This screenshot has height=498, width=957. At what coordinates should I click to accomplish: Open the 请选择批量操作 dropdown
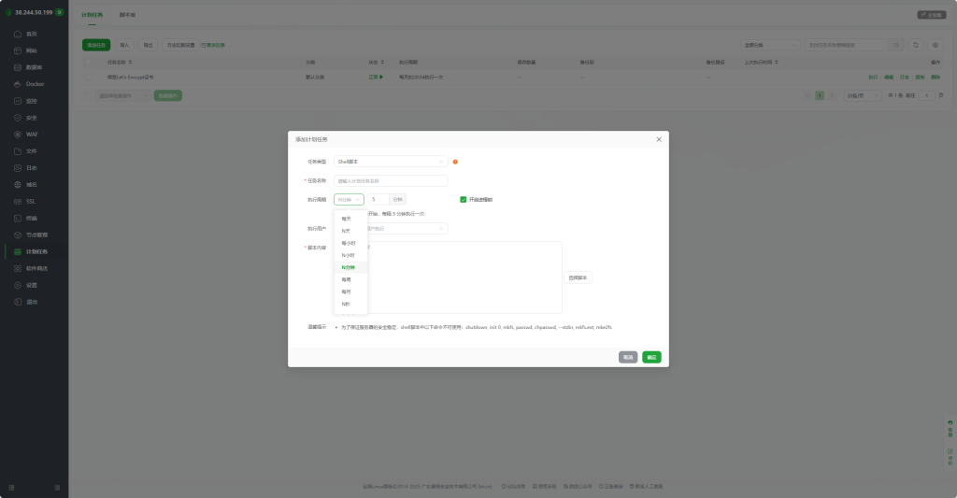coord(122,96)
